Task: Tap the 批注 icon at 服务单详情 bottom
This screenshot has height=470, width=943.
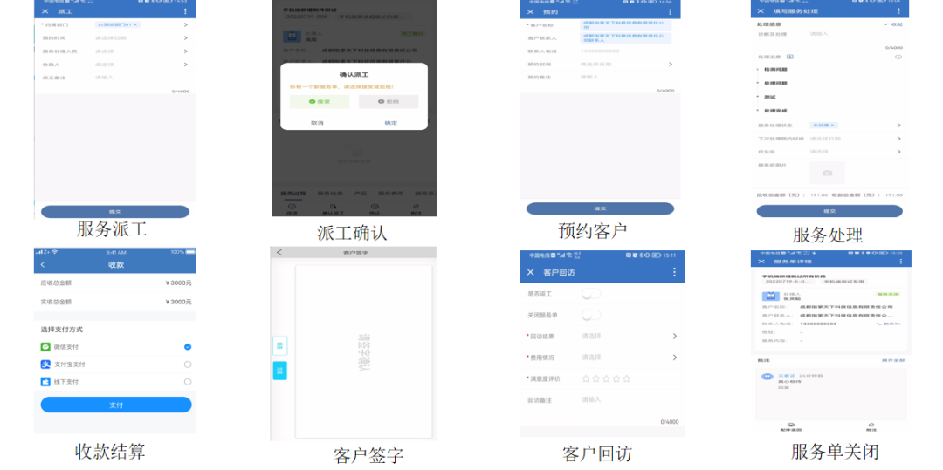Action: [x=871, y=426]
